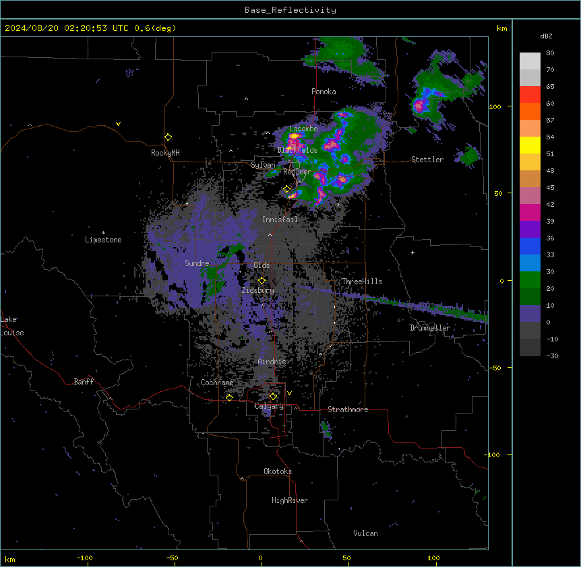Pick the green 30-20 dBZ legend swatch

click(x=530, y=280)
